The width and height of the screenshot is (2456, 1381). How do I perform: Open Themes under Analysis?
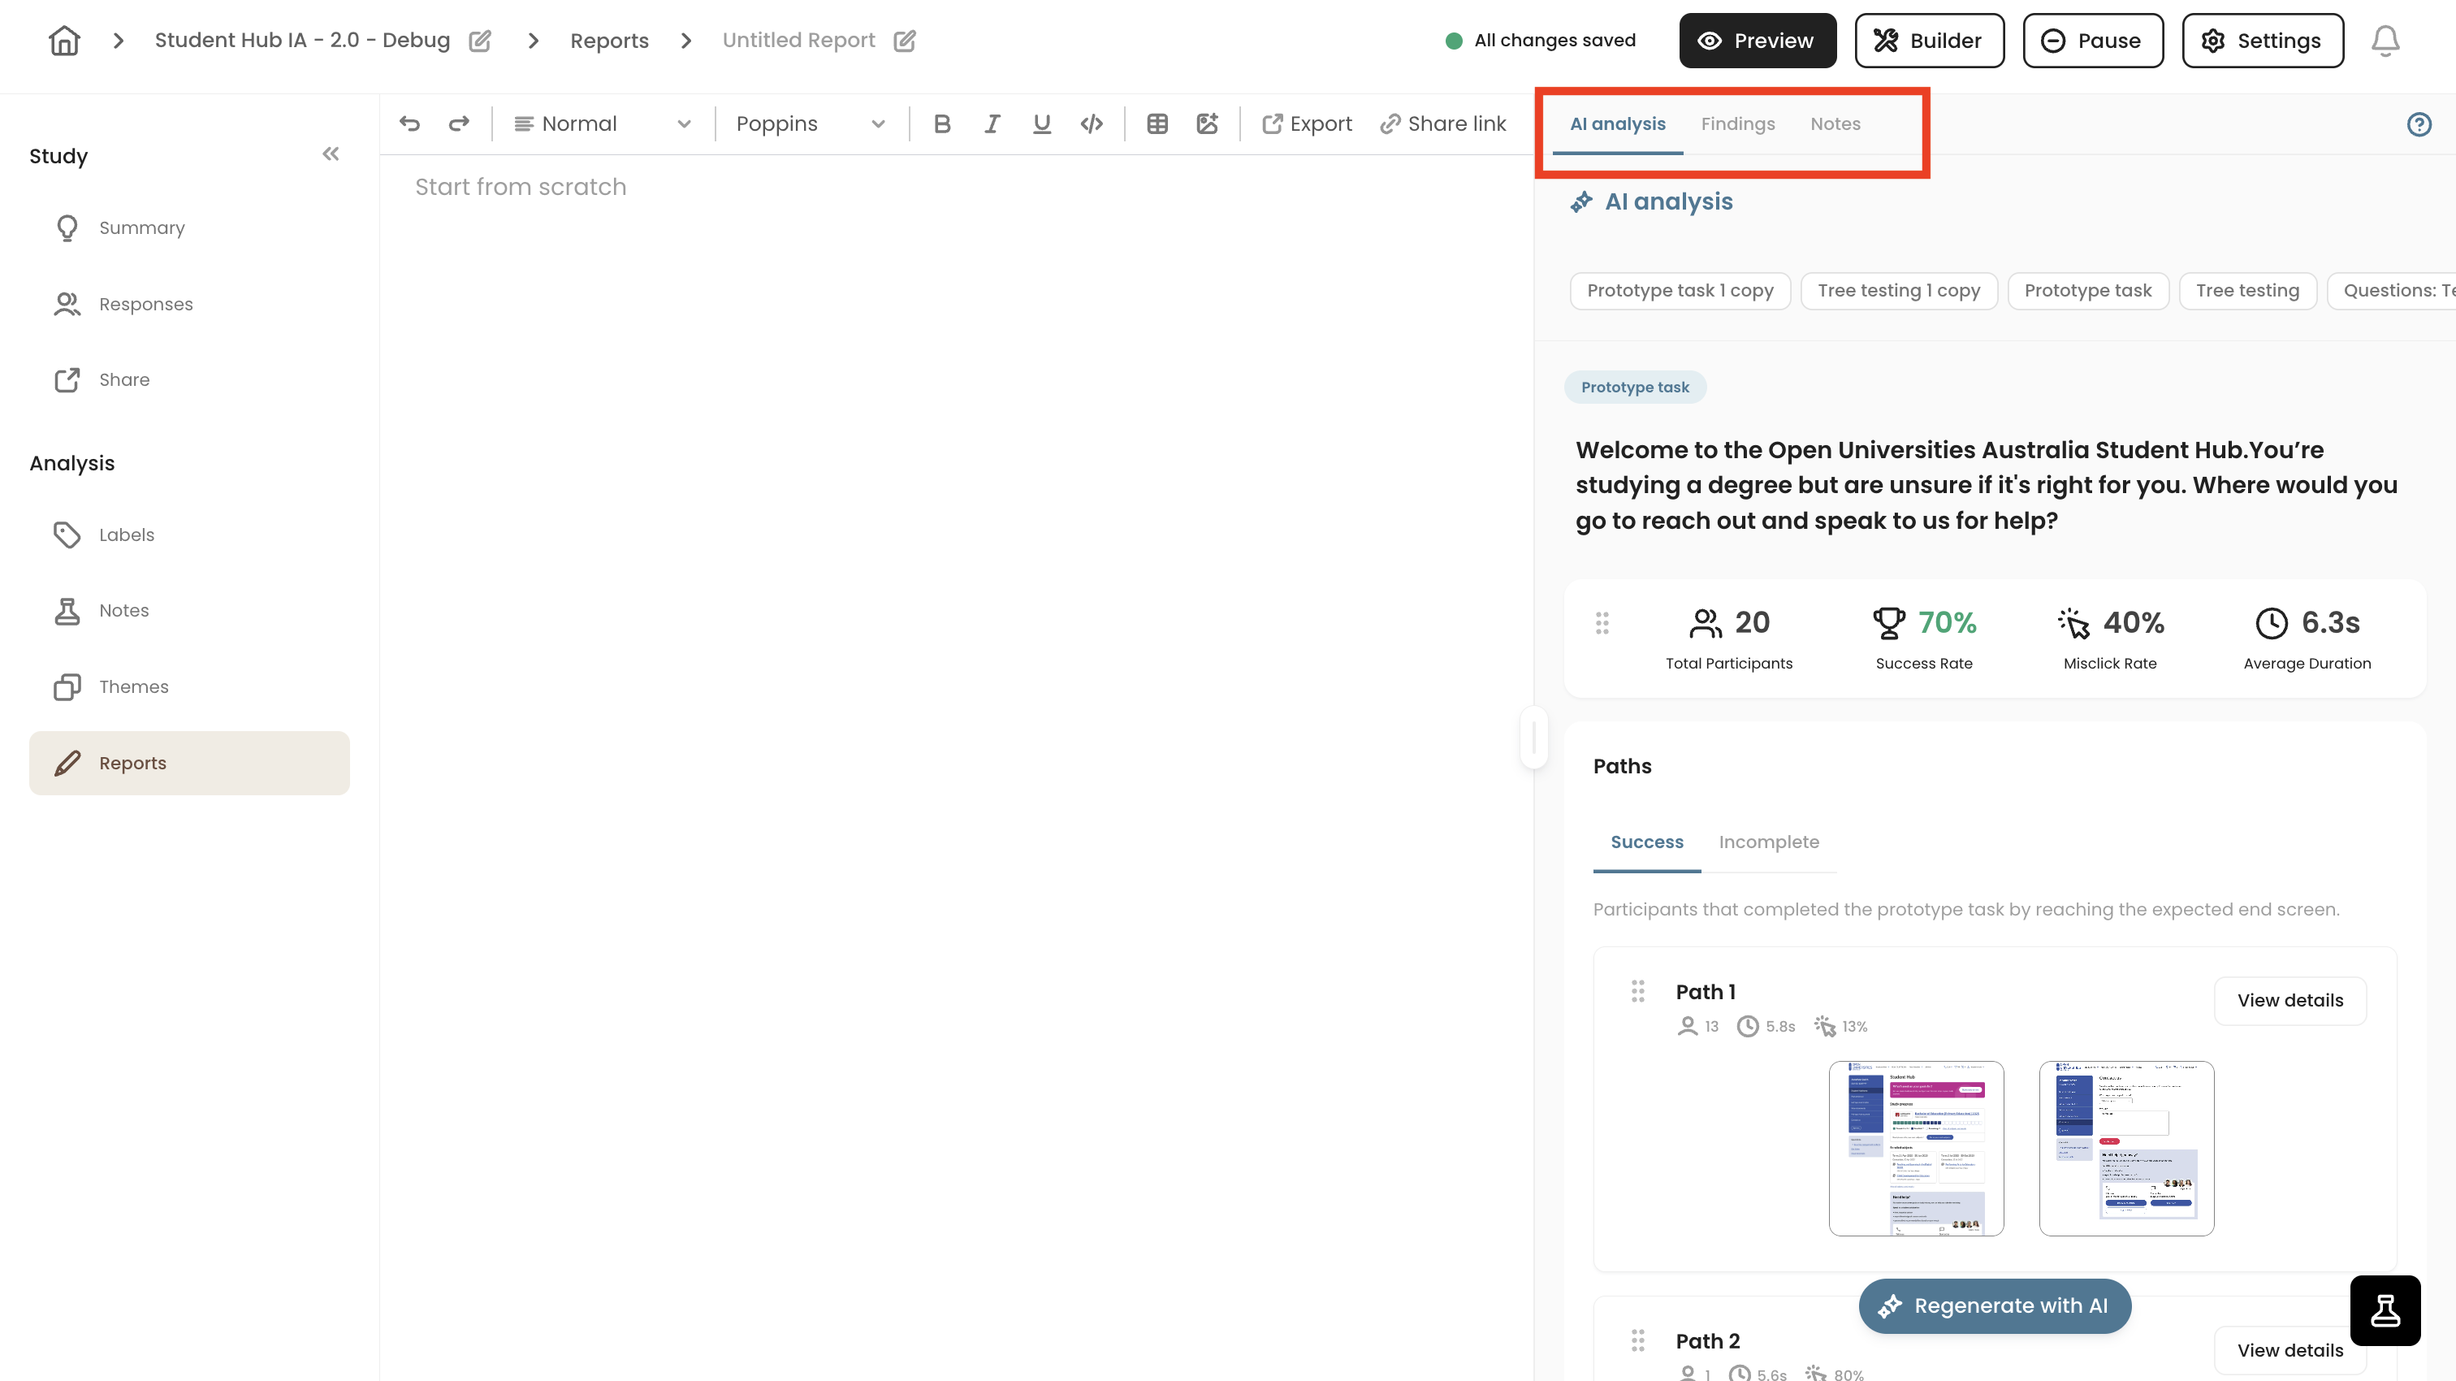point(188,686)
